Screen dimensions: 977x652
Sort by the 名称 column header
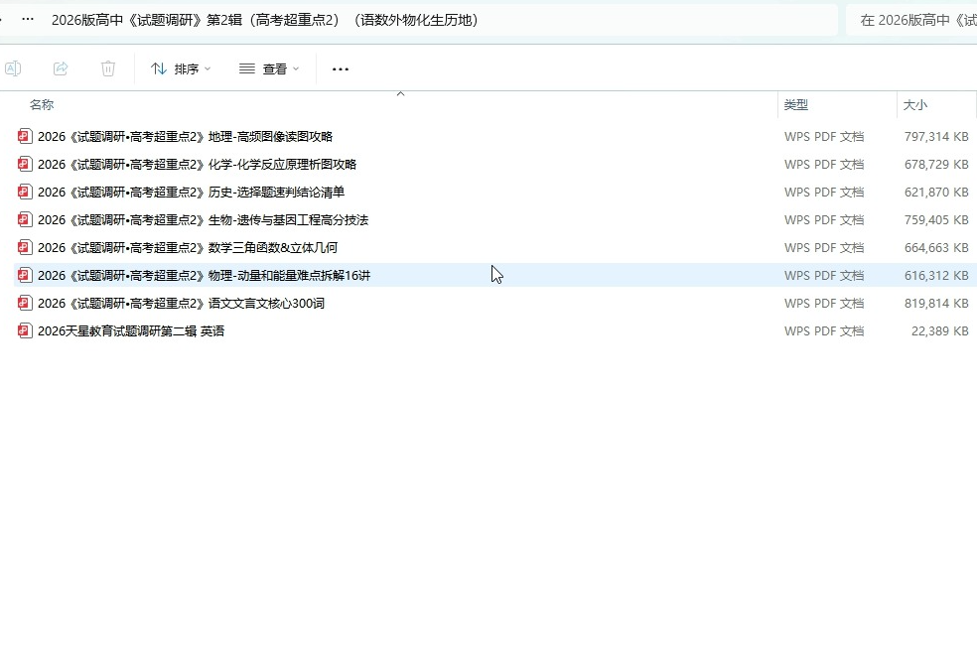click(42, 105)
